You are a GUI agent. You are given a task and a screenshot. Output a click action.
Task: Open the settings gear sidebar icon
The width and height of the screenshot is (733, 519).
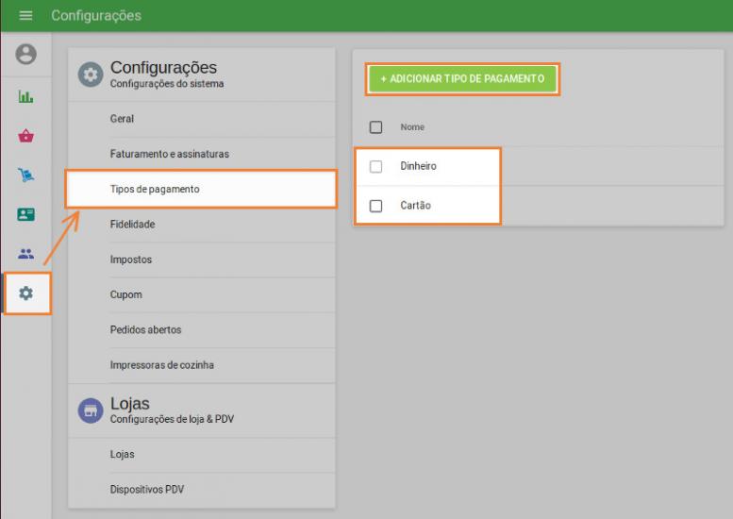(25, 293)
